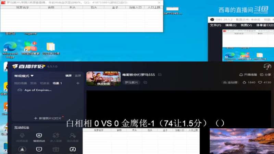274x154 pixels.
Task: Click 修改封面 on the stream cover
Action: [104, 84]
